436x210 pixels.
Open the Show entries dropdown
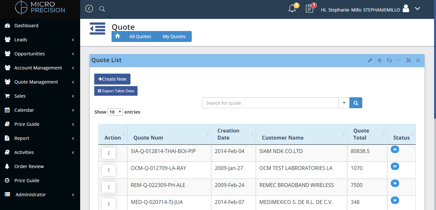(115, 112)
